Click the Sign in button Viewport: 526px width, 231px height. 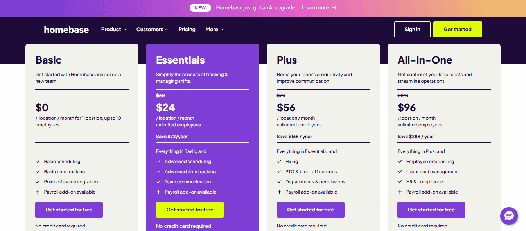click(412, 29)
